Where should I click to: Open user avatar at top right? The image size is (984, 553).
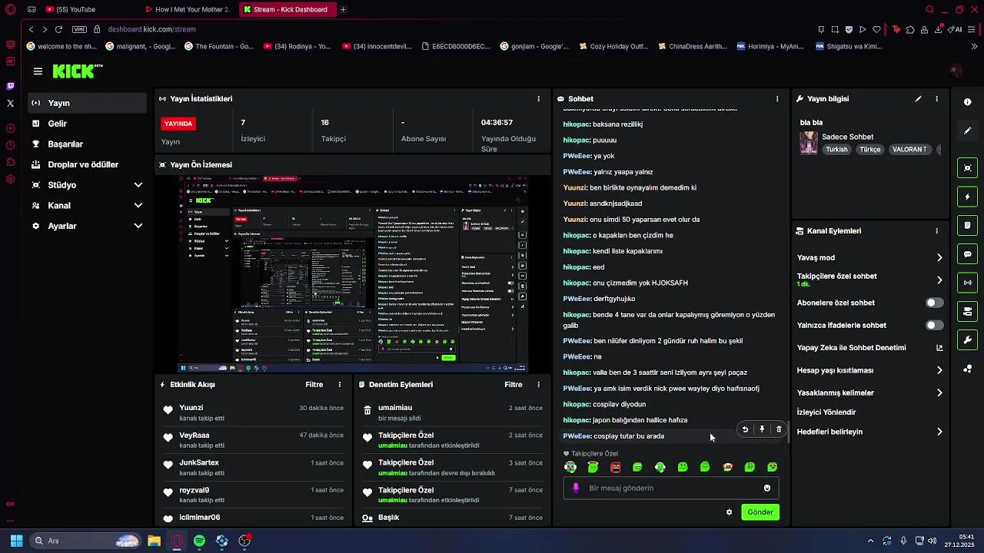point(956,71)
